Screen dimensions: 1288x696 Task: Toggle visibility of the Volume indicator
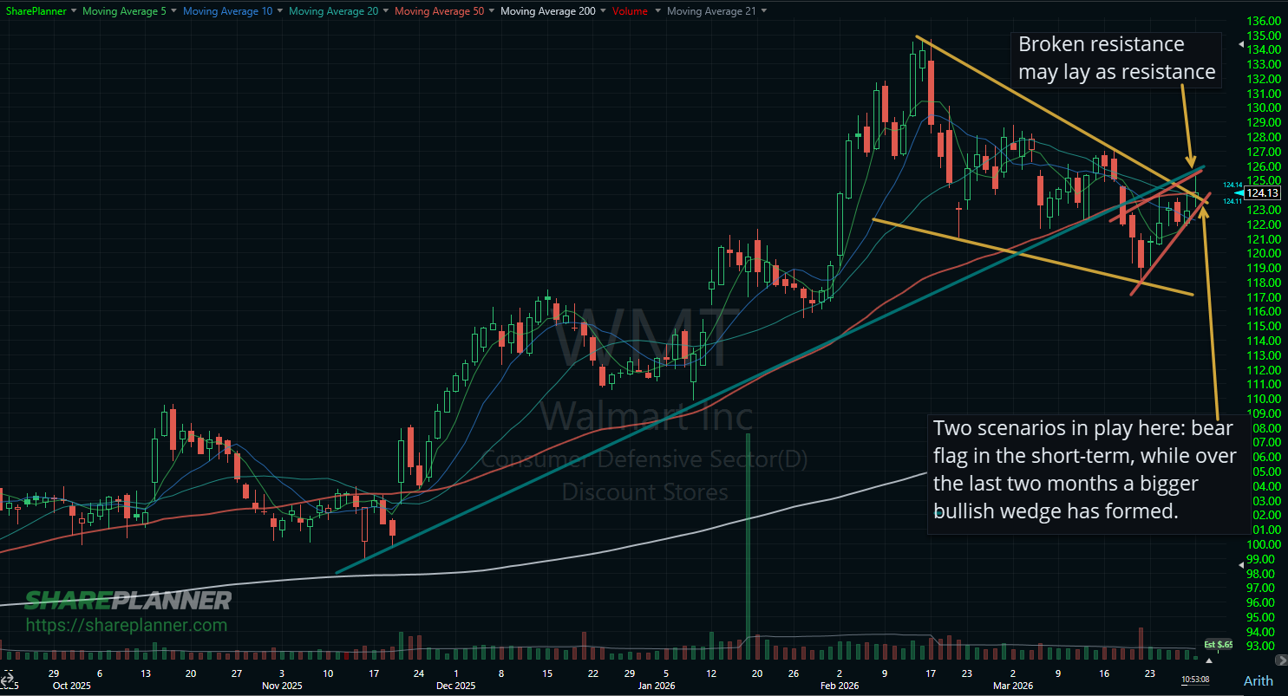tap(631, 10)
